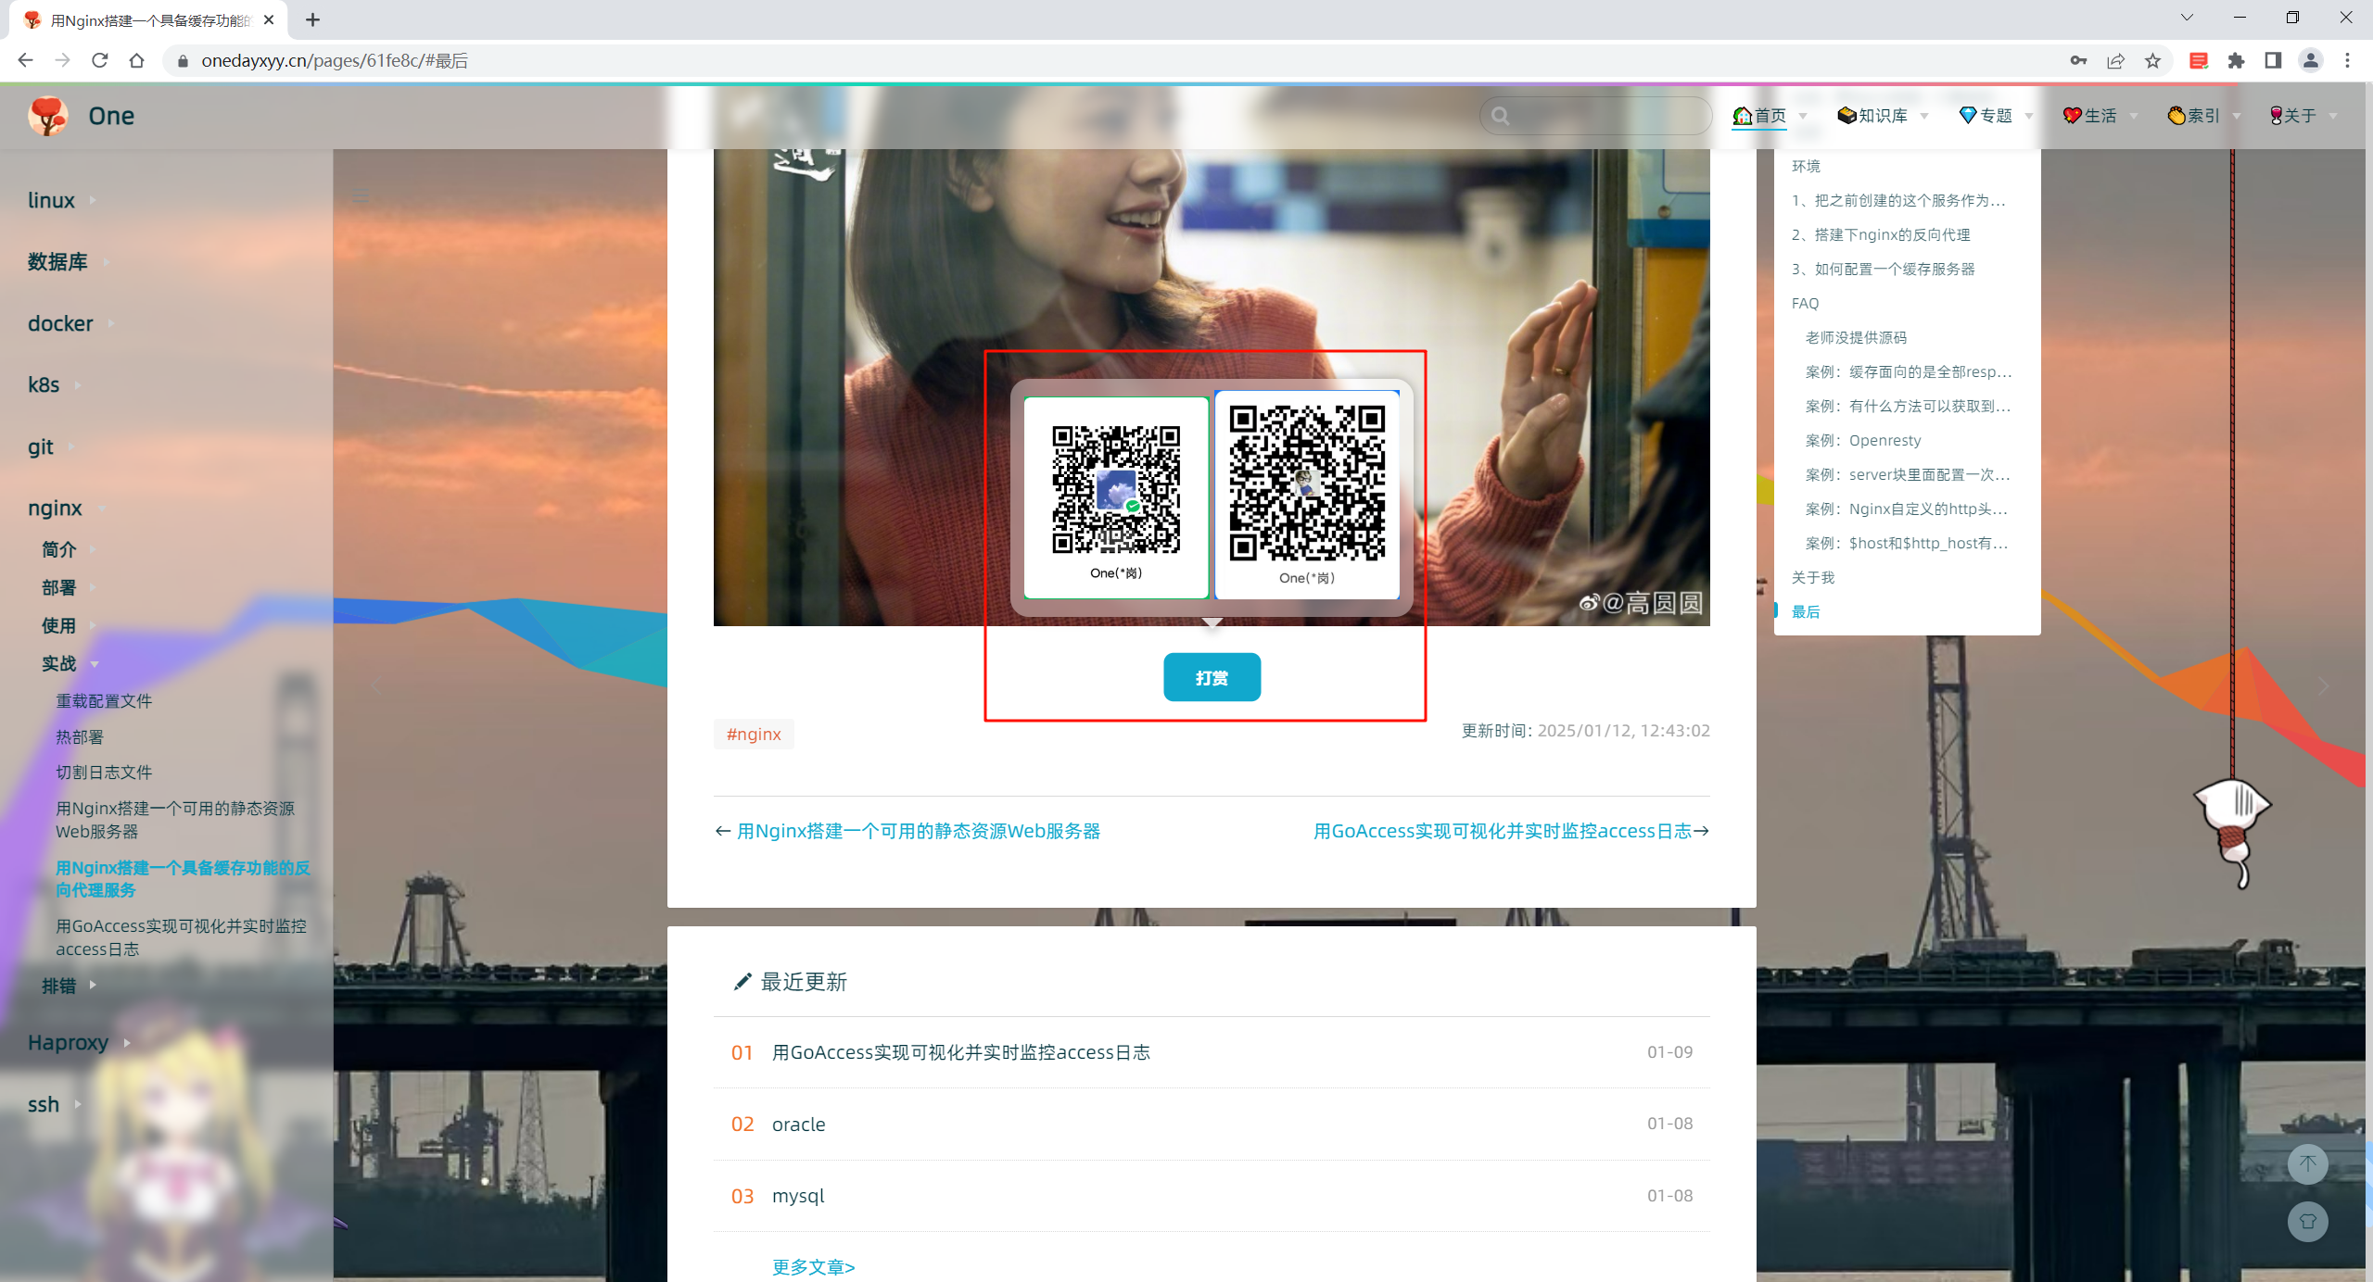The width and height of the screenshot is (2373, 1282).
Task: Open the red extension icon in toolbar
Action: coord(2199,60)
